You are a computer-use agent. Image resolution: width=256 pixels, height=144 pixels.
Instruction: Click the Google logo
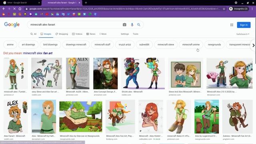(12, 24)
